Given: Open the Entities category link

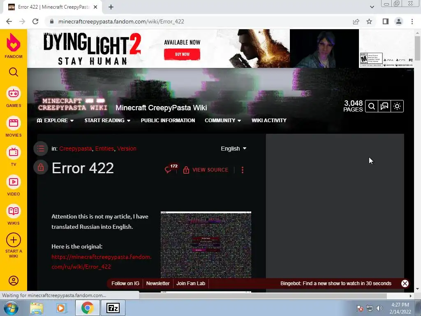Looking at the screenshot, I should point(104,149).
